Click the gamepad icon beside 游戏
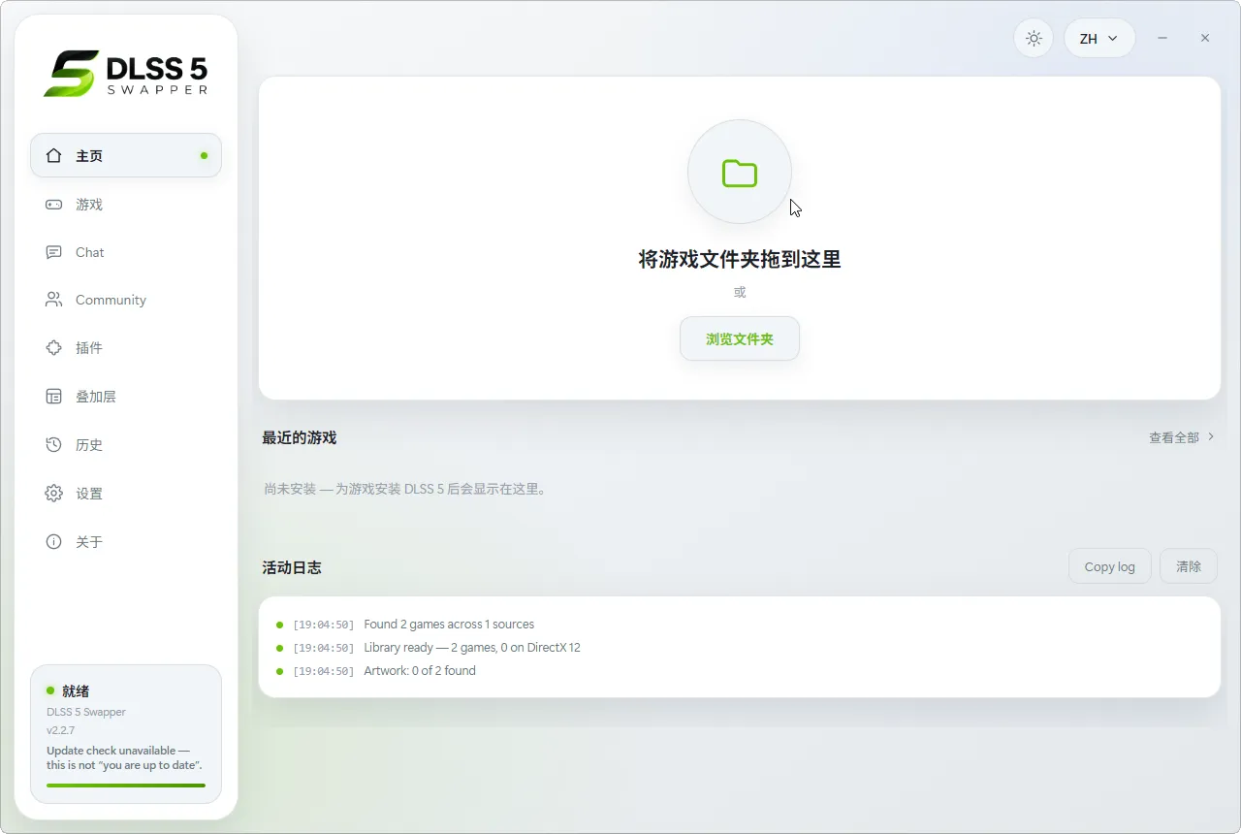1241x834 pixels. point(54,205)
